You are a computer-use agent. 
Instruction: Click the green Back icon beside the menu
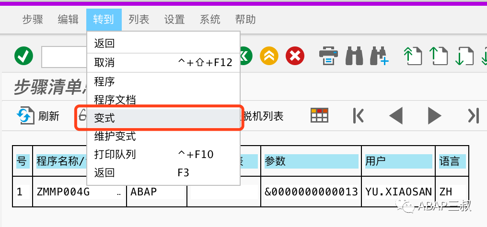[246, 56]
